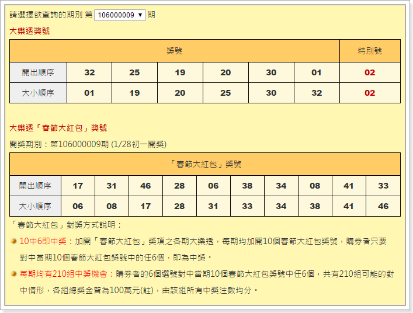The image size is (413, 313).
Task: Click the red 10中6即中獎 label
Action: pos(46,241)
